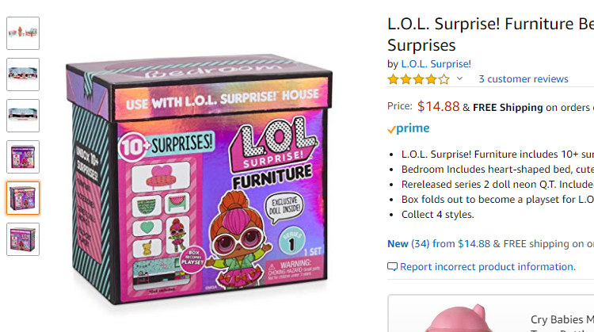
Task: Click the main L.O.L. Furniture box image
Action: [199, 178]
